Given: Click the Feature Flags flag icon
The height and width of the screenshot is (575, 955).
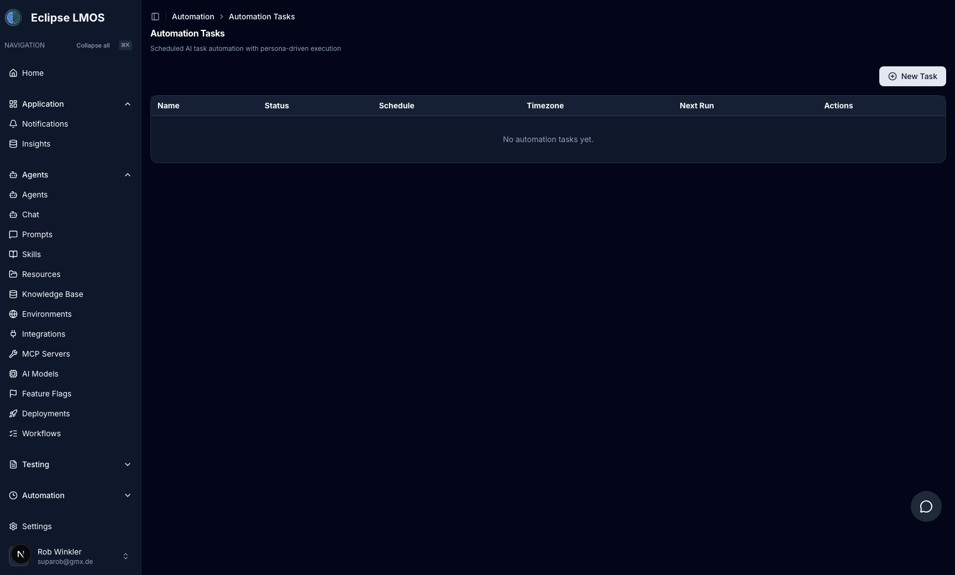Looking at the screenshot, I should click(13, 394).
